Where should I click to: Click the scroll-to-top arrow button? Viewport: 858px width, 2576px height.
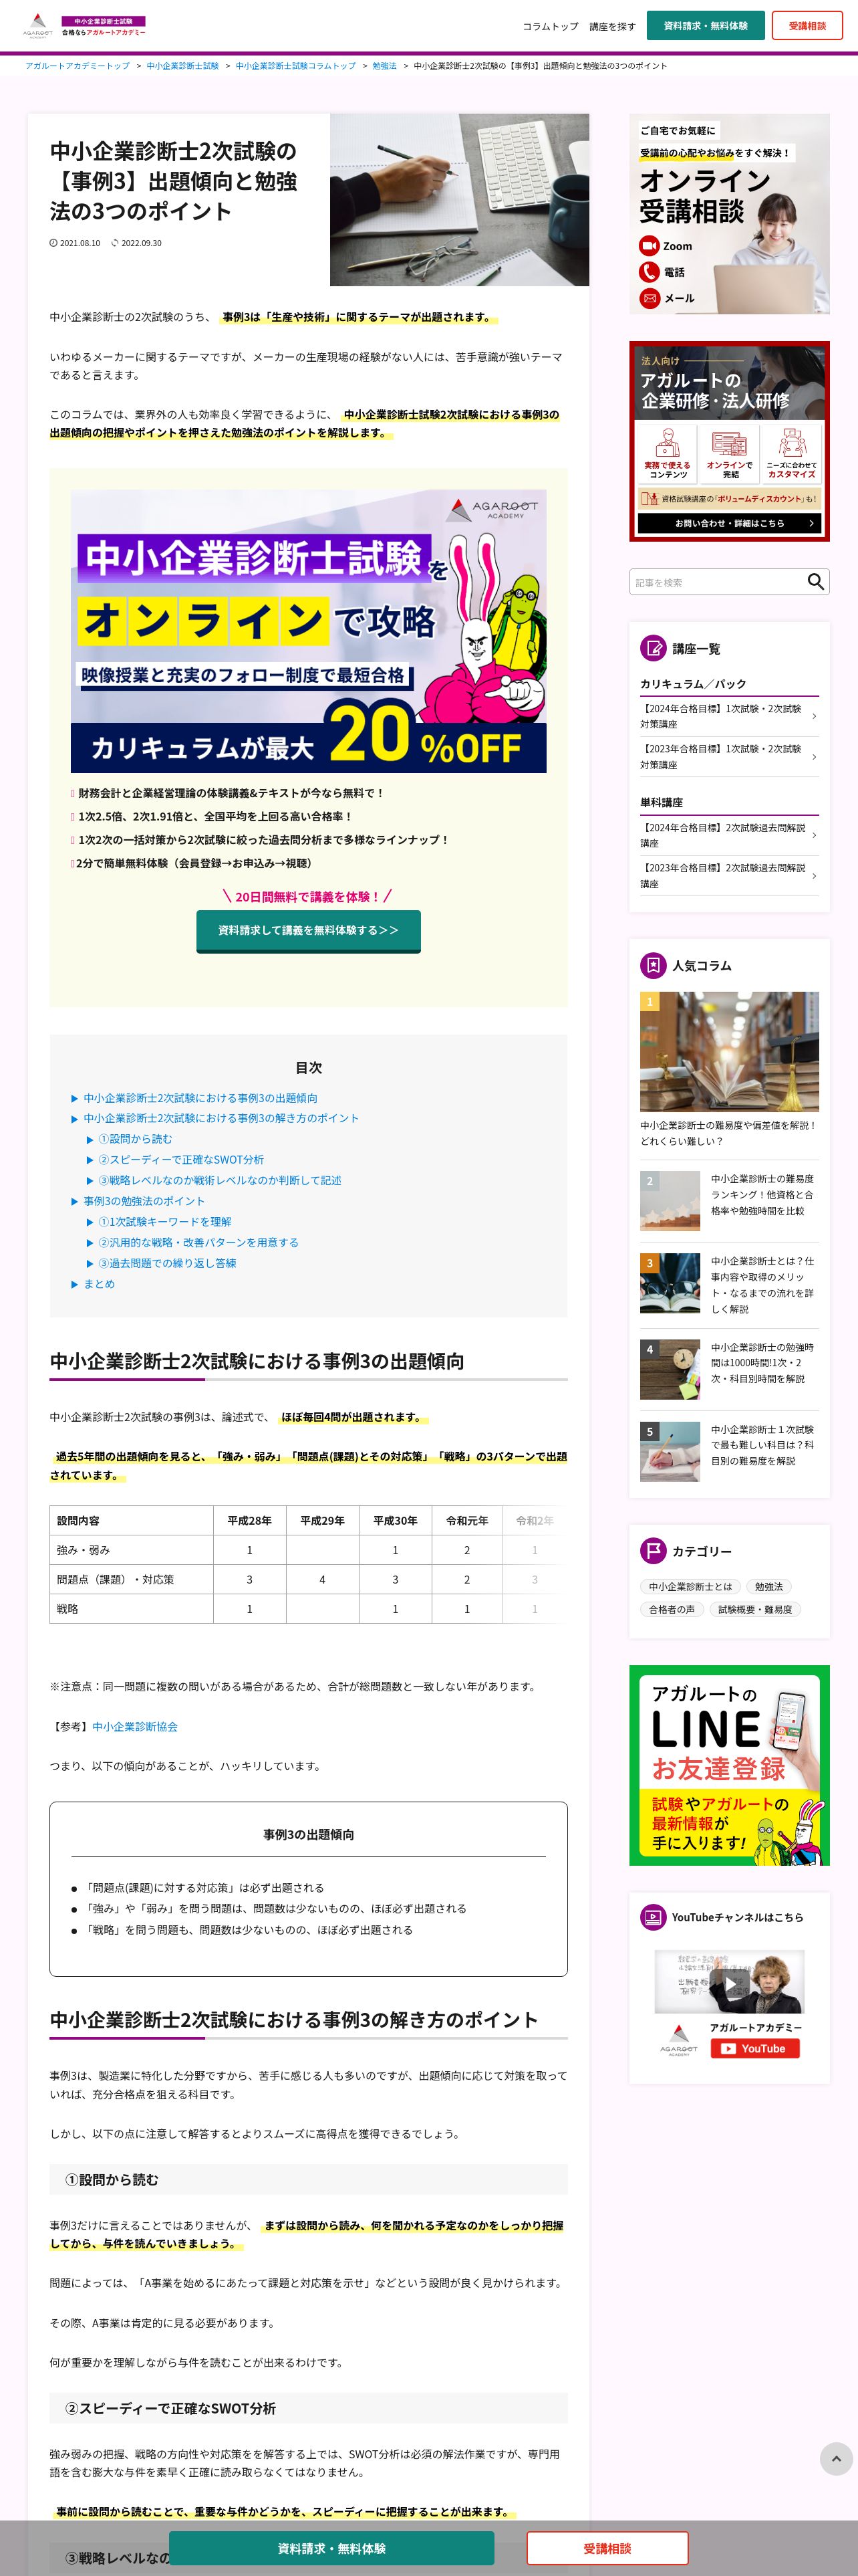(x=836, y=2458)
